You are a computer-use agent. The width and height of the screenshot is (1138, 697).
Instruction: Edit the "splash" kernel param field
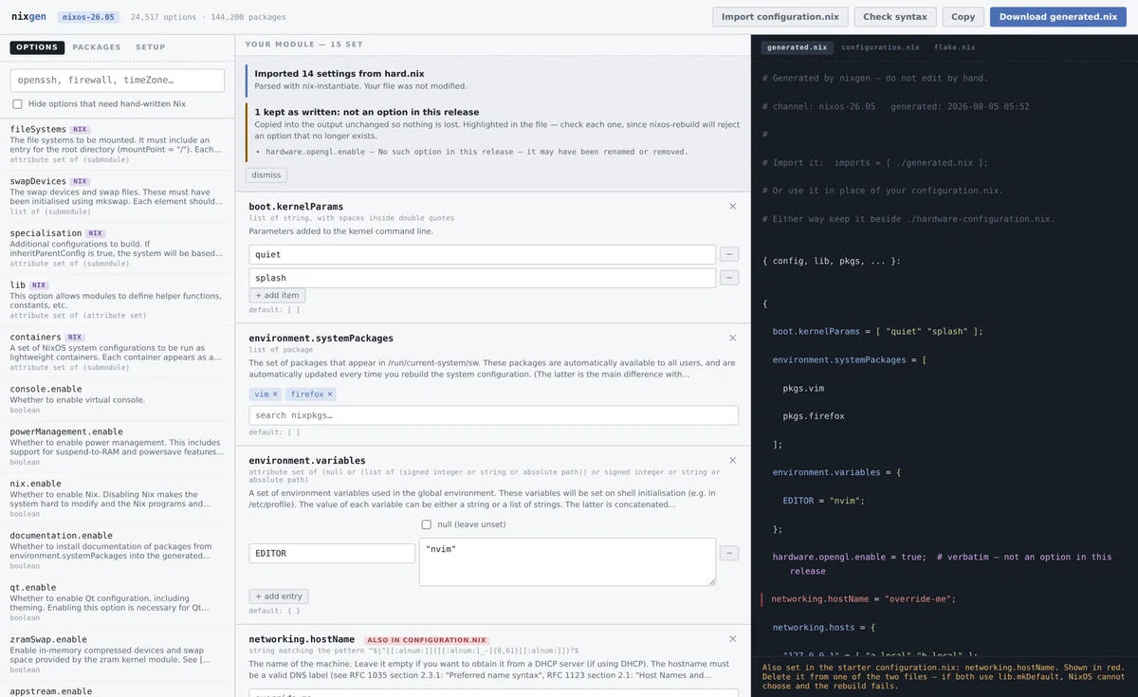483,278
